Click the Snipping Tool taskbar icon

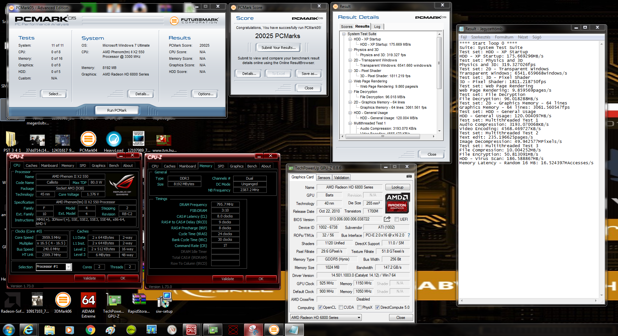tap(254, 329)
